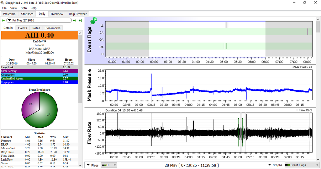Screen dimensions: 321x169
Task: Open the Flags LL selector combo box
Action: click(109, 165)
